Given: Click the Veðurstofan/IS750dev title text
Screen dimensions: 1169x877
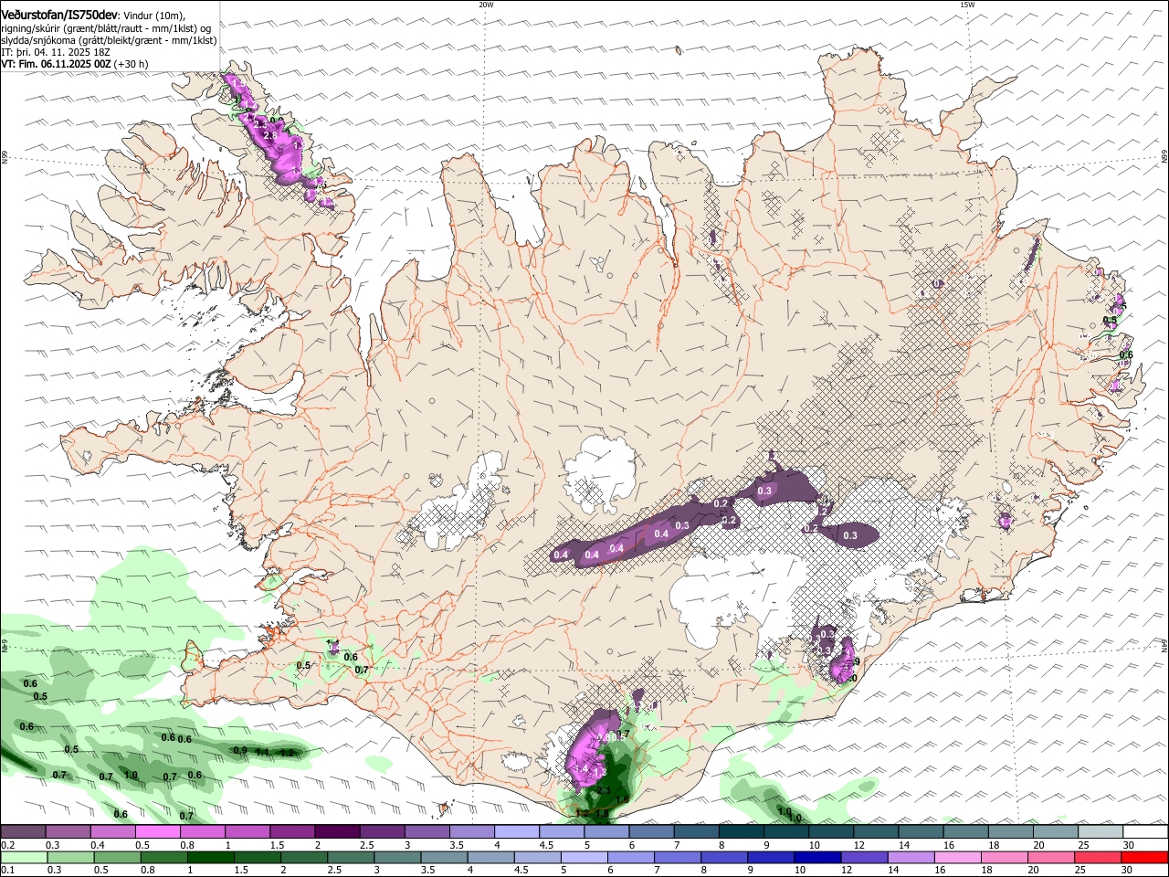Looking at the screenshot, I should [x=59, y=16].
